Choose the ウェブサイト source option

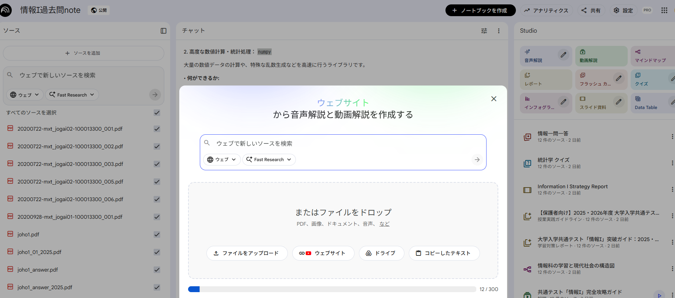[323, 253]
